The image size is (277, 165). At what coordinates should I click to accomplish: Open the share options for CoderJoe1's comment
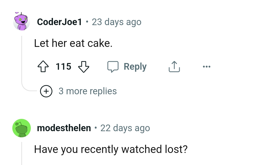[x=174, y=66]
